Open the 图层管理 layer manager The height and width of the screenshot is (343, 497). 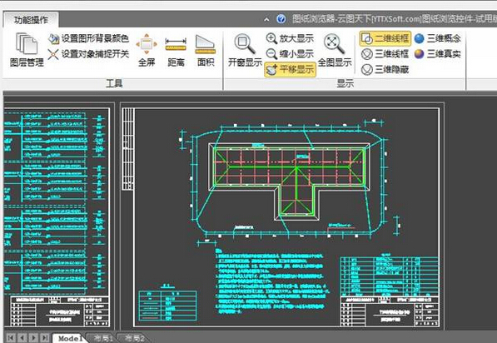tap(27, 50)
